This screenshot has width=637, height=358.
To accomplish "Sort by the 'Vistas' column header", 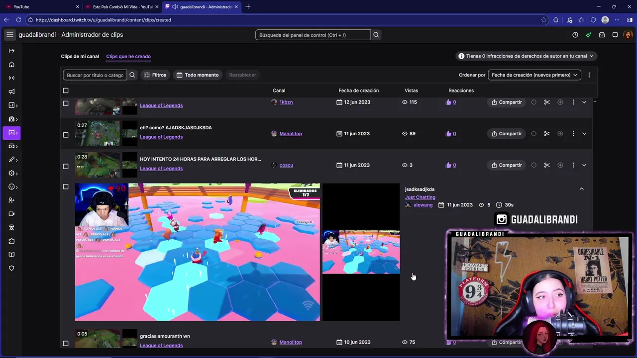I will point(411,90).
